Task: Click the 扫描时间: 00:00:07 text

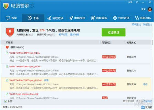Action: tap(46, 35)
